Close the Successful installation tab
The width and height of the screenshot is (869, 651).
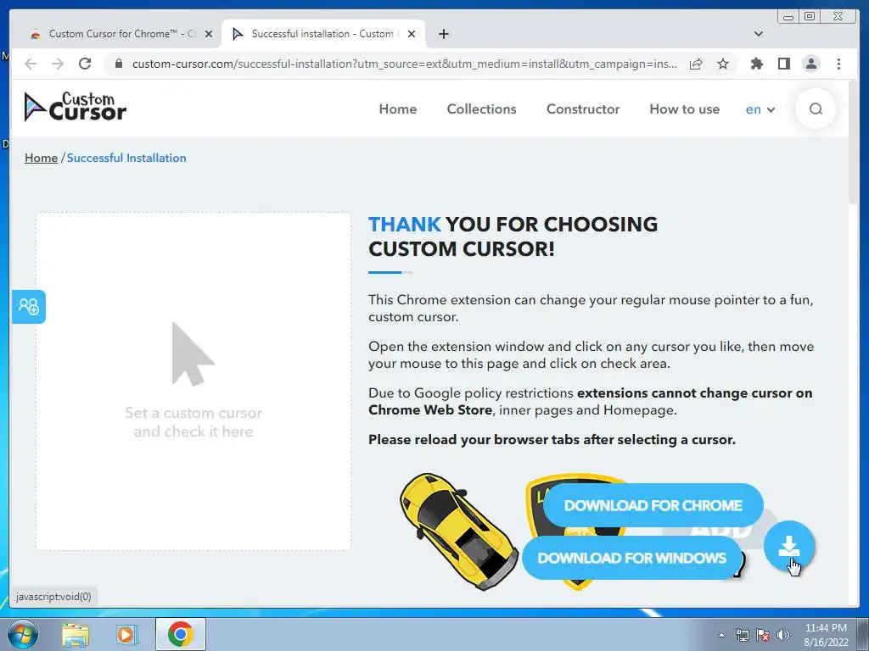pyautogui.click(x=412, y=34)
